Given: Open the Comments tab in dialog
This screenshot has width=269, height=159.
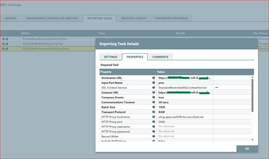Looking at the screenshot, I should coord(160,57).
